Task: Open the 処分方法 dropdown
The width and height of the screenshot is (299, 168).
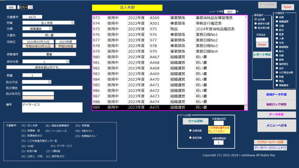Action: 50,82
